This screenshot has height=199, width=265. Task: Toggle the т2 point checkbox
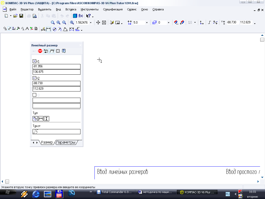(x=34, y=78)
